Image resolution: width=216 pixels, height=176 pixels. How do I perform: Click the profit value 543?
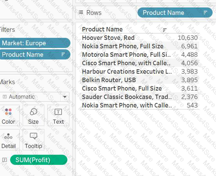pyautogui.click(x=192, y=105)
